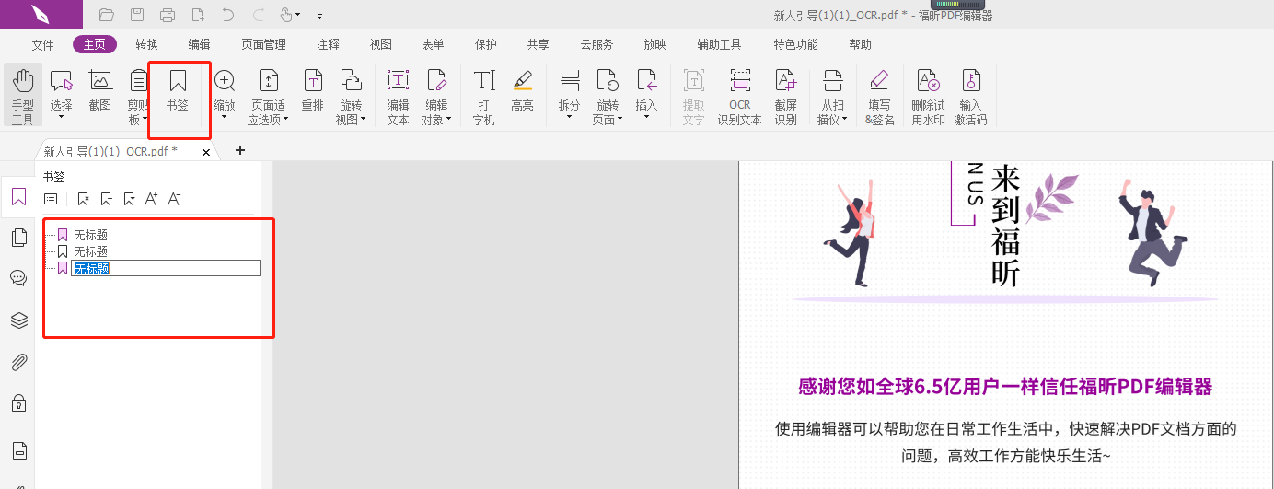This screenshot has width=1274, height=489.
Task: Click the bookmark icon with down arrow
Action: pos(130,199)
